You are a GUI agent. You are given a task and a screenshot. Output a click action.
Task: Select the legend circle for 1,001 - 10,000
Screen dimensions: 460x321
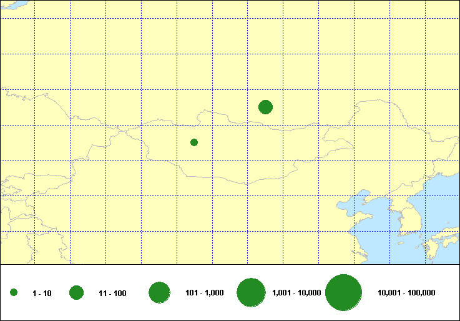click(252, 292)
